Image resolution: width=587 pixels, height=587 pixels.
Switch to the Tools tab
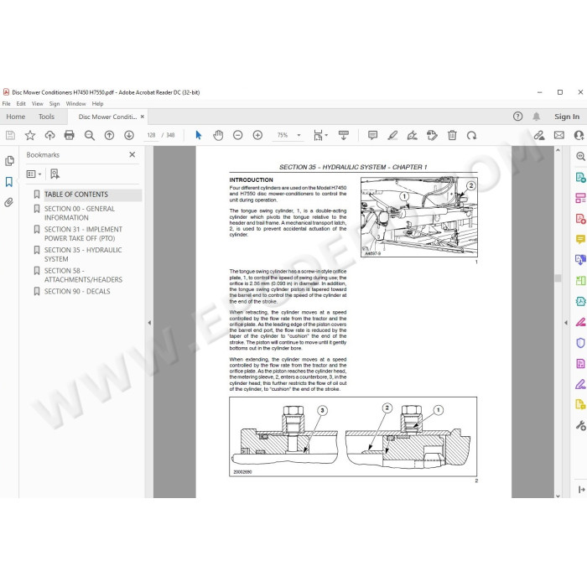(46, 117)
